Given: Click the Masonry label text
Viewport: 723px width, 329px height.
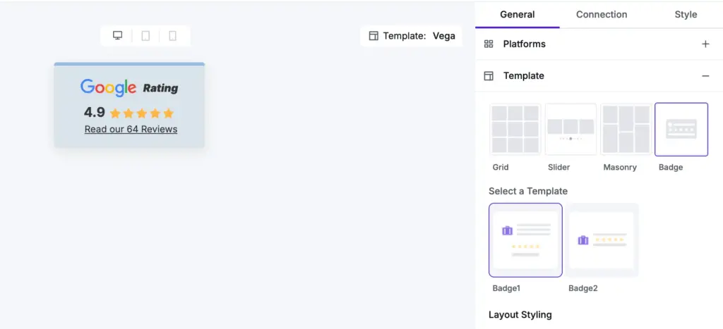Looking at the screenshot, I should click(x=620, y=168).
